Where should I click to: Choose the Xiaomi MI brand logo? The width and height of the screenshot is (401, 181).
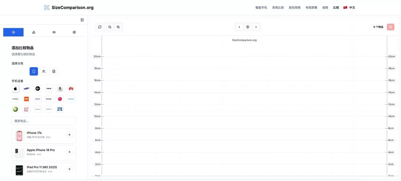coord(26,99)
